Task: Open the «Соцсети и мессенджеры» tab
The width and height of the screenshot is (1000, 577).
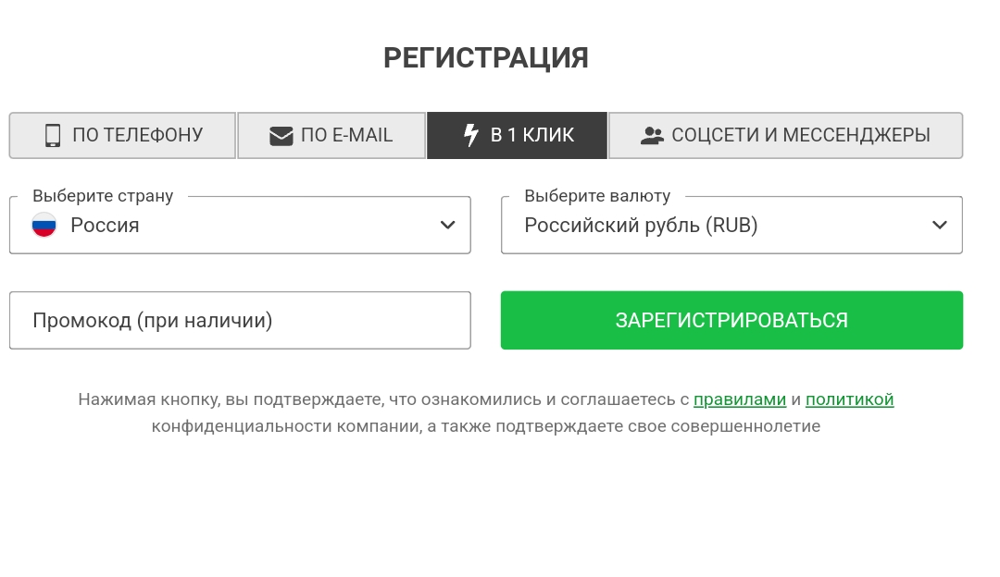Action: coord(785,135)
